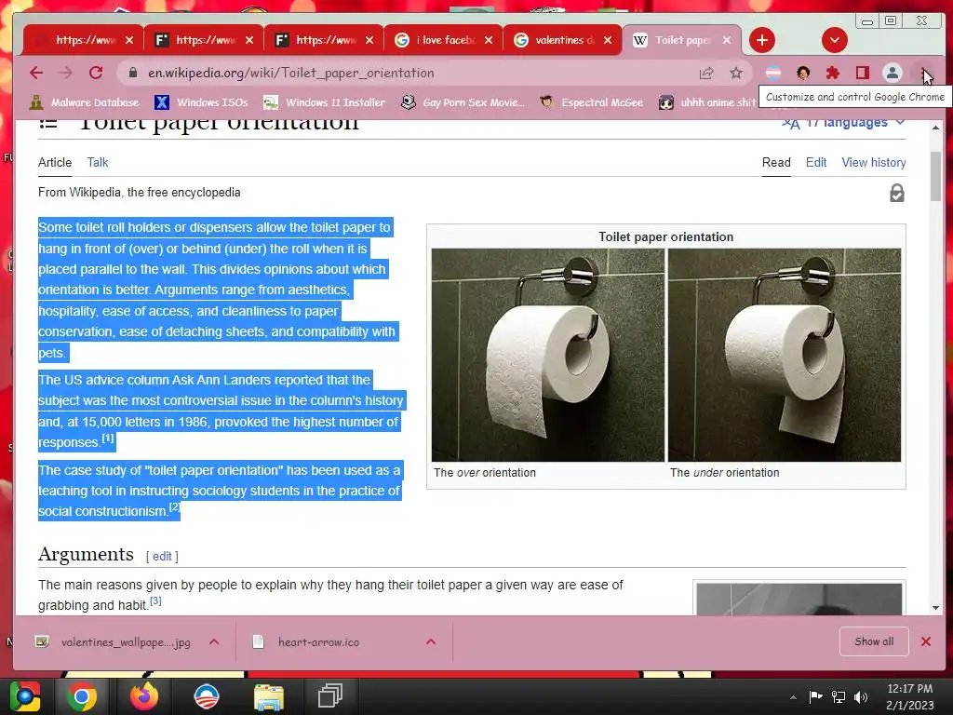
Task: Open the Windows ISOs bookmark
Action: [x=202, y=102]
